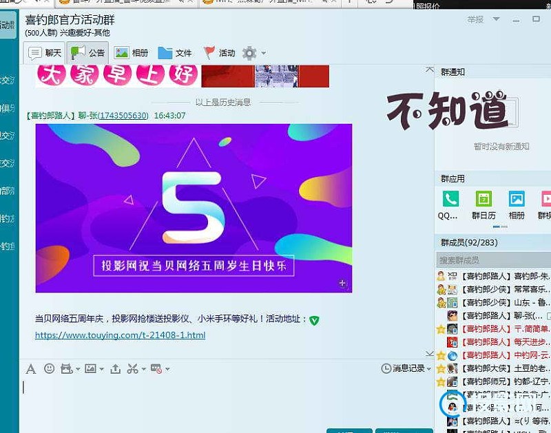The image size is (551, 433).
Task: Focus the chat message input box
Action: tap(227, 403)
